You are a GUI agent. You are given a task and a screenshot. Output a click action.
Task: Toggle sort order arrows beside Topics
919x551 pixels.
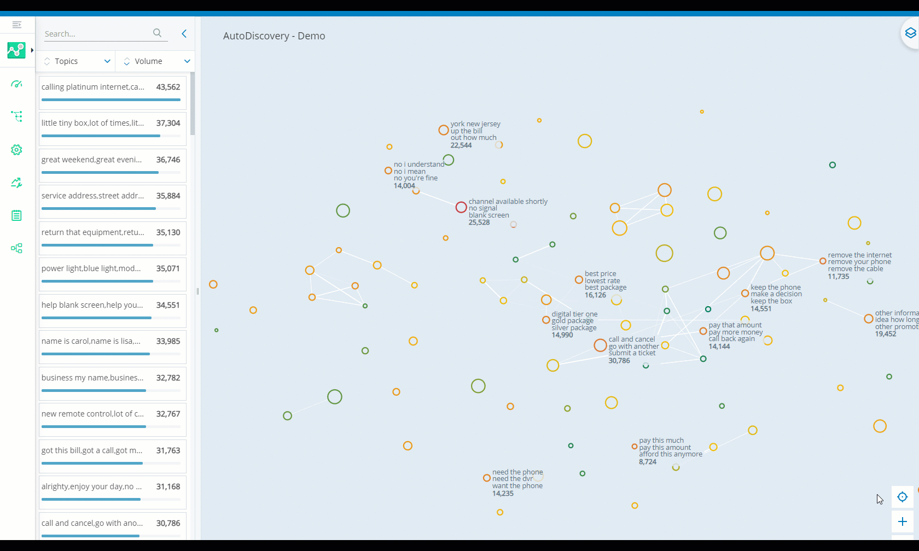coord(47,61)
